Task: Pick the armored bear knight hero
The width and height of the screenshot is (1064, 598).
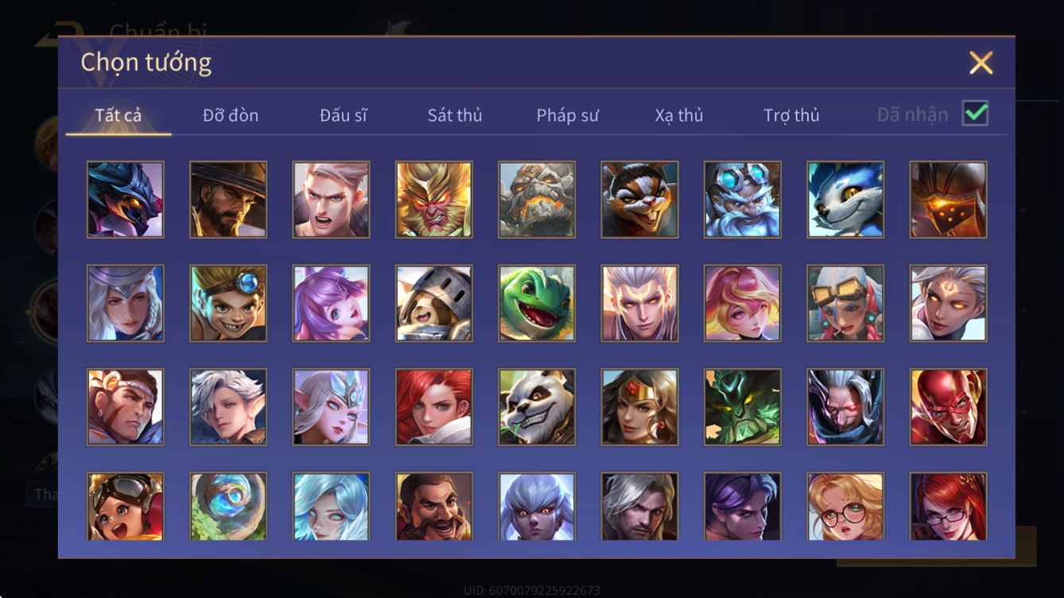Action: (x=433, y=303)
